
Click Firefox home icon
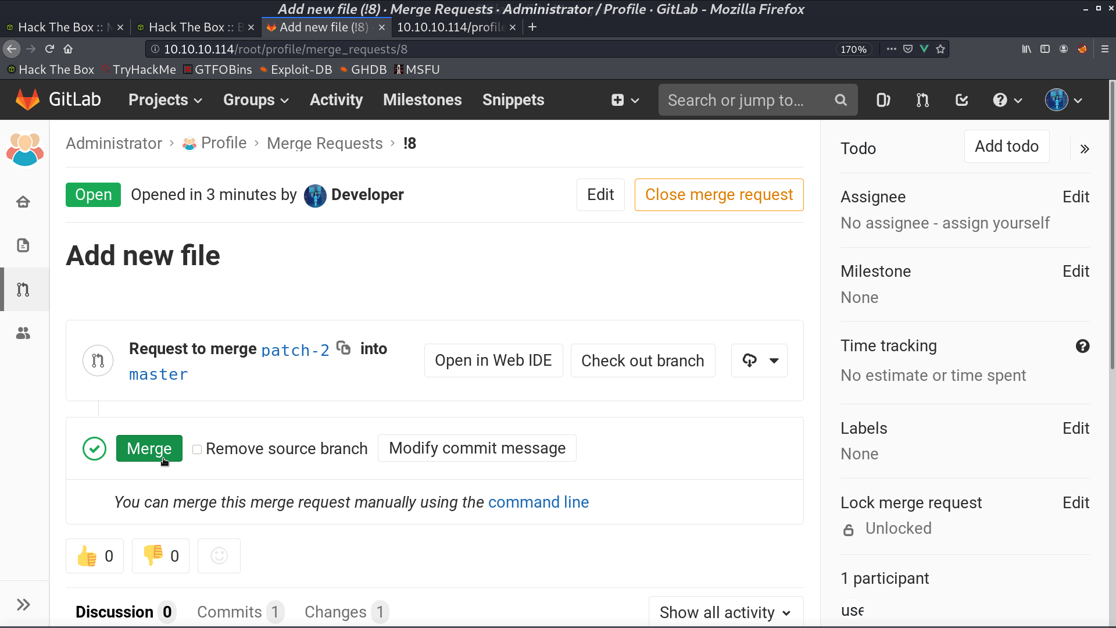(68, 49)
